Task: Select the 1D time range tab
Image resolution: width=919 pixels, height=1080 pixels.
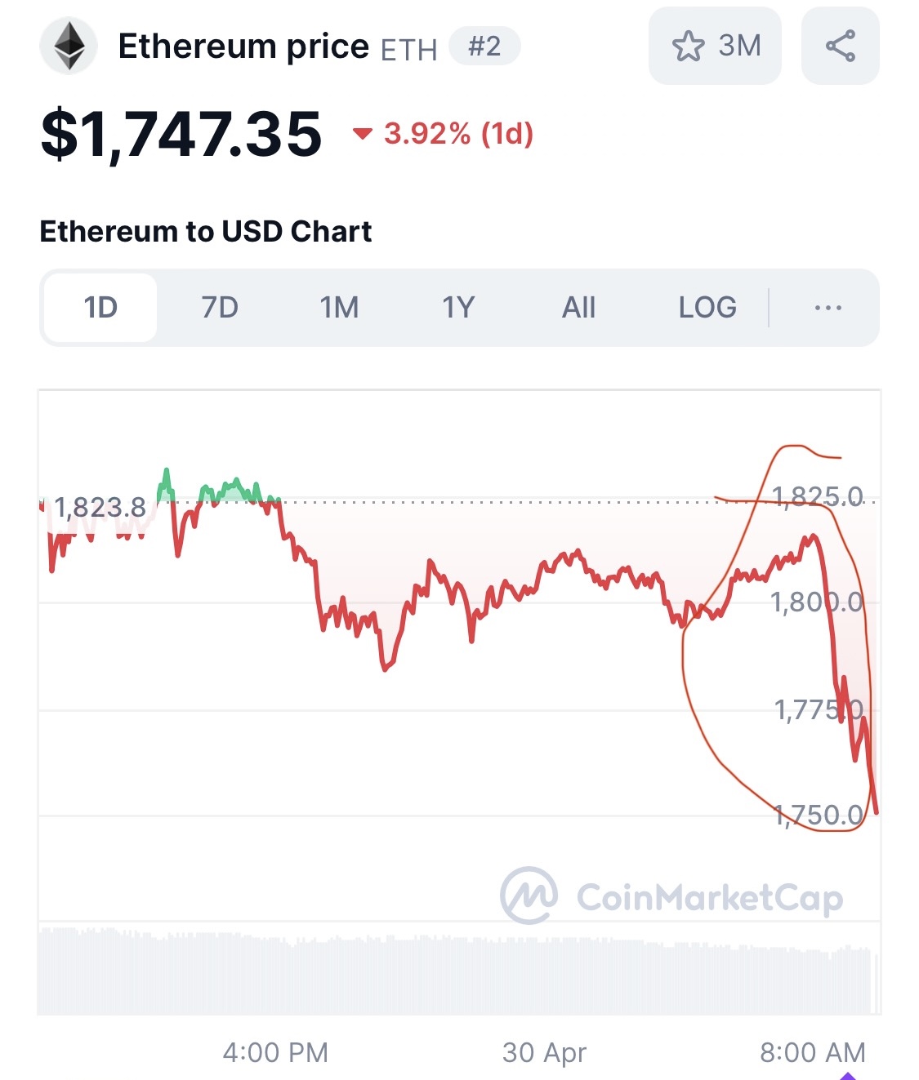Action: (100, 308)
